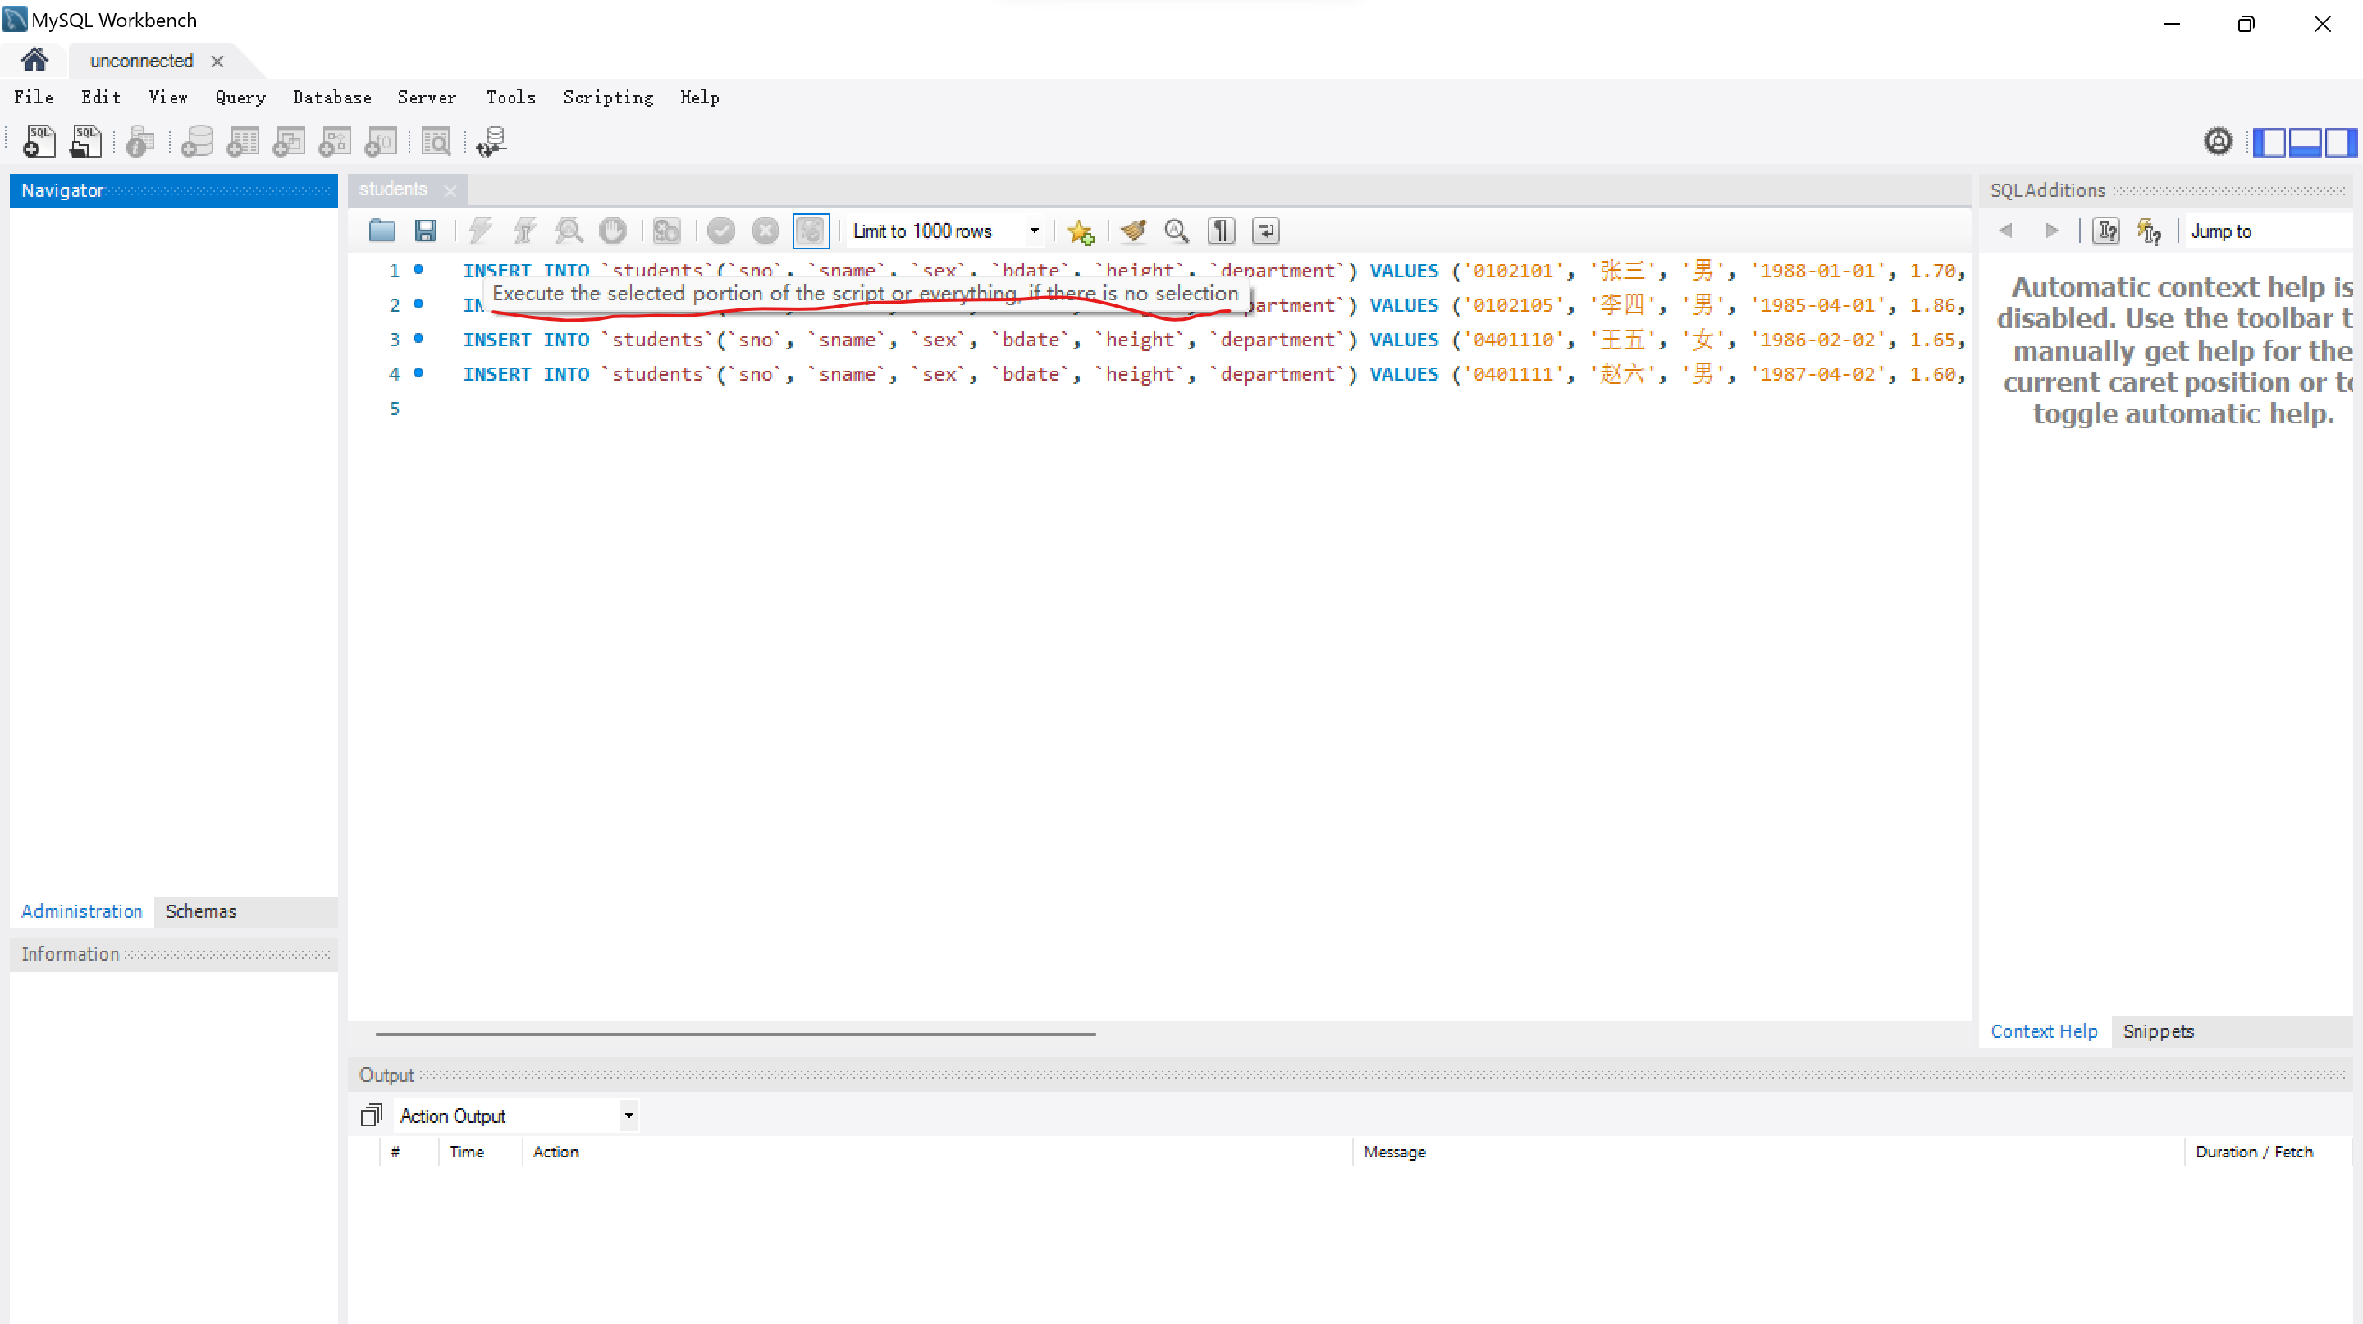The image size is (2363, 1324).
Task: Open the Jump to topic dropdown
Action: 2268,231
